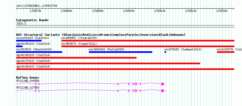Click the tiny blue nsv979152 variant marker
242x106 pixels.
tap(165, 52)
